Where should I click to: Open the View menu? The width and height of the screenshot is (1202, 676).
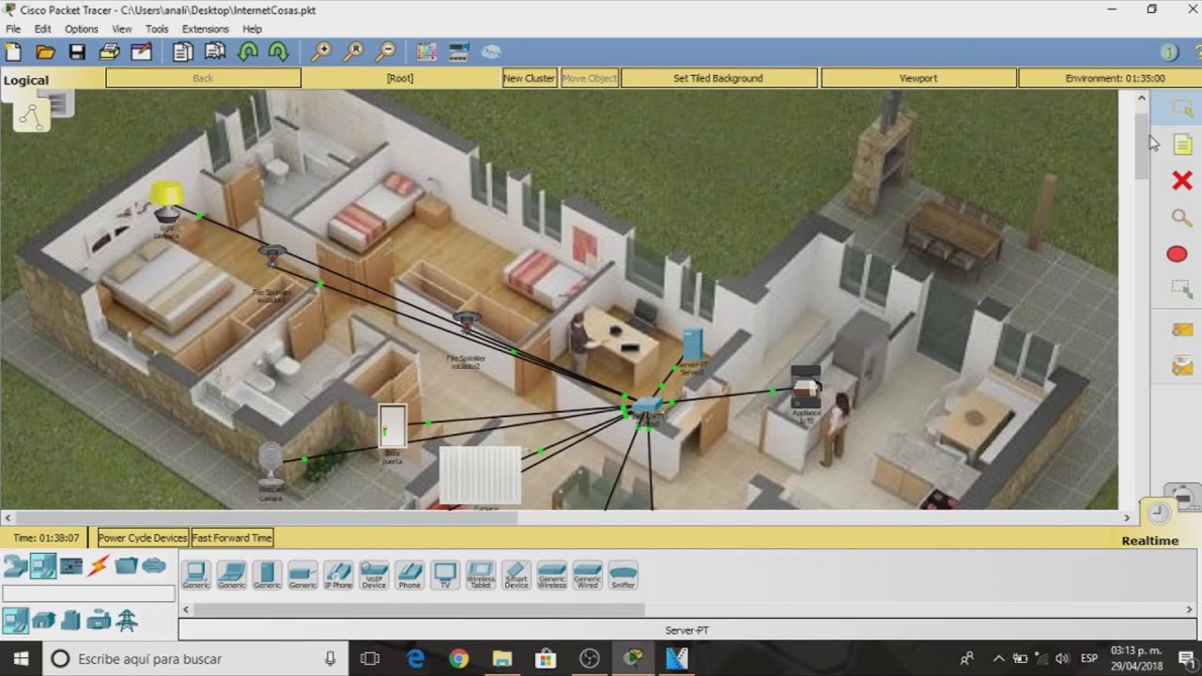[122, 29]
